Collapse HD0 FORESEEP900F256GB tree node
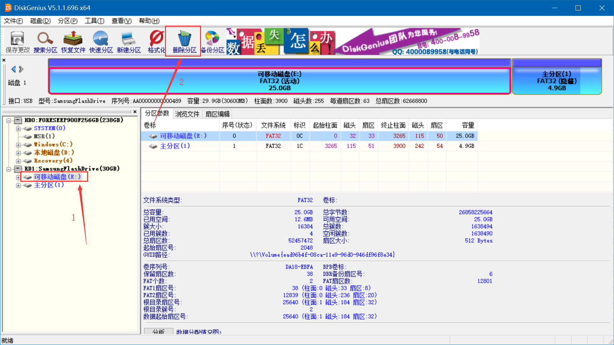 point(9,120)
